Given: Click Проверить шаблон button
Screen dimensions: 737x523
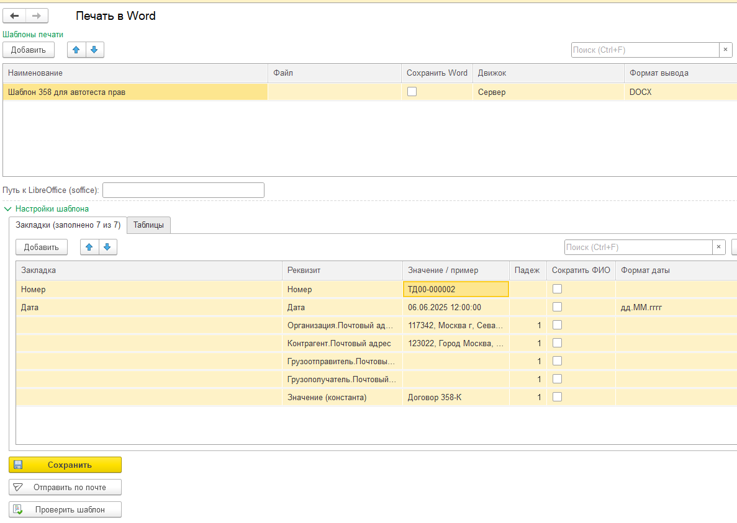Looking at the screenshot, I should (x=65, y=509).
